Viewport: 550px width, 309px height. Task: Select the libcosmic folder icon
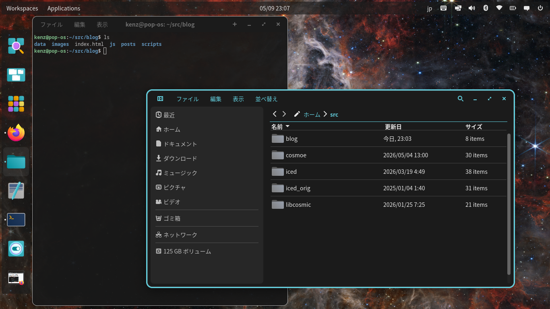click(x=278, y=204)
